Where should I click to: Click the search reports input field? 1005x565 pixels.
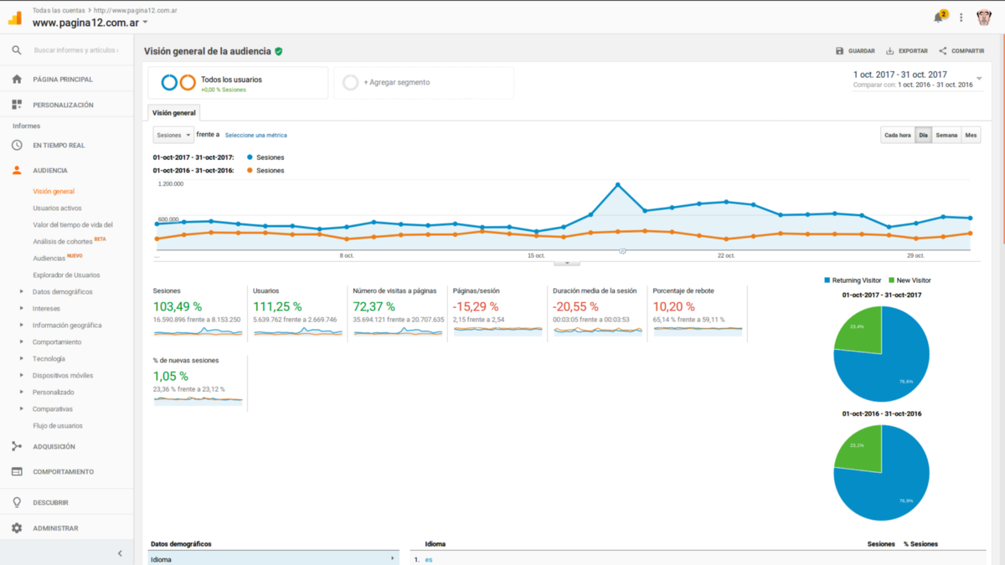[75, 50]
